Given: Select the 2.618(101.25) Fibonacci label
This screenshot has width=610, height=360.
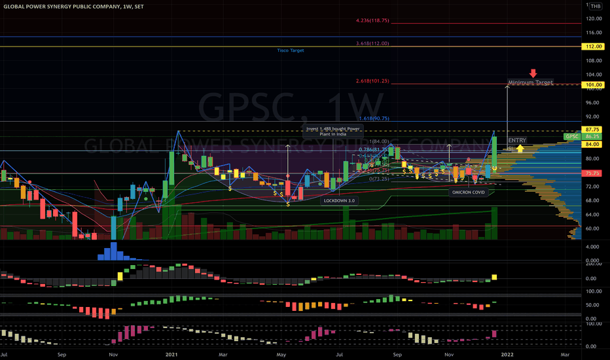Looking at the screenshot, I should pyautogui.click(x=372, y=81).
